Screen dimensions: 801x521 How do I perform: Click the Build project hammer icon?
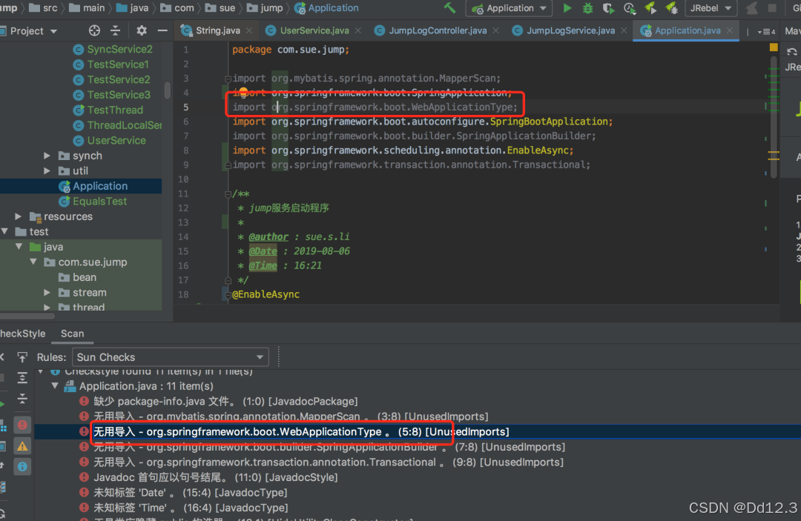[x=450, y=7]
